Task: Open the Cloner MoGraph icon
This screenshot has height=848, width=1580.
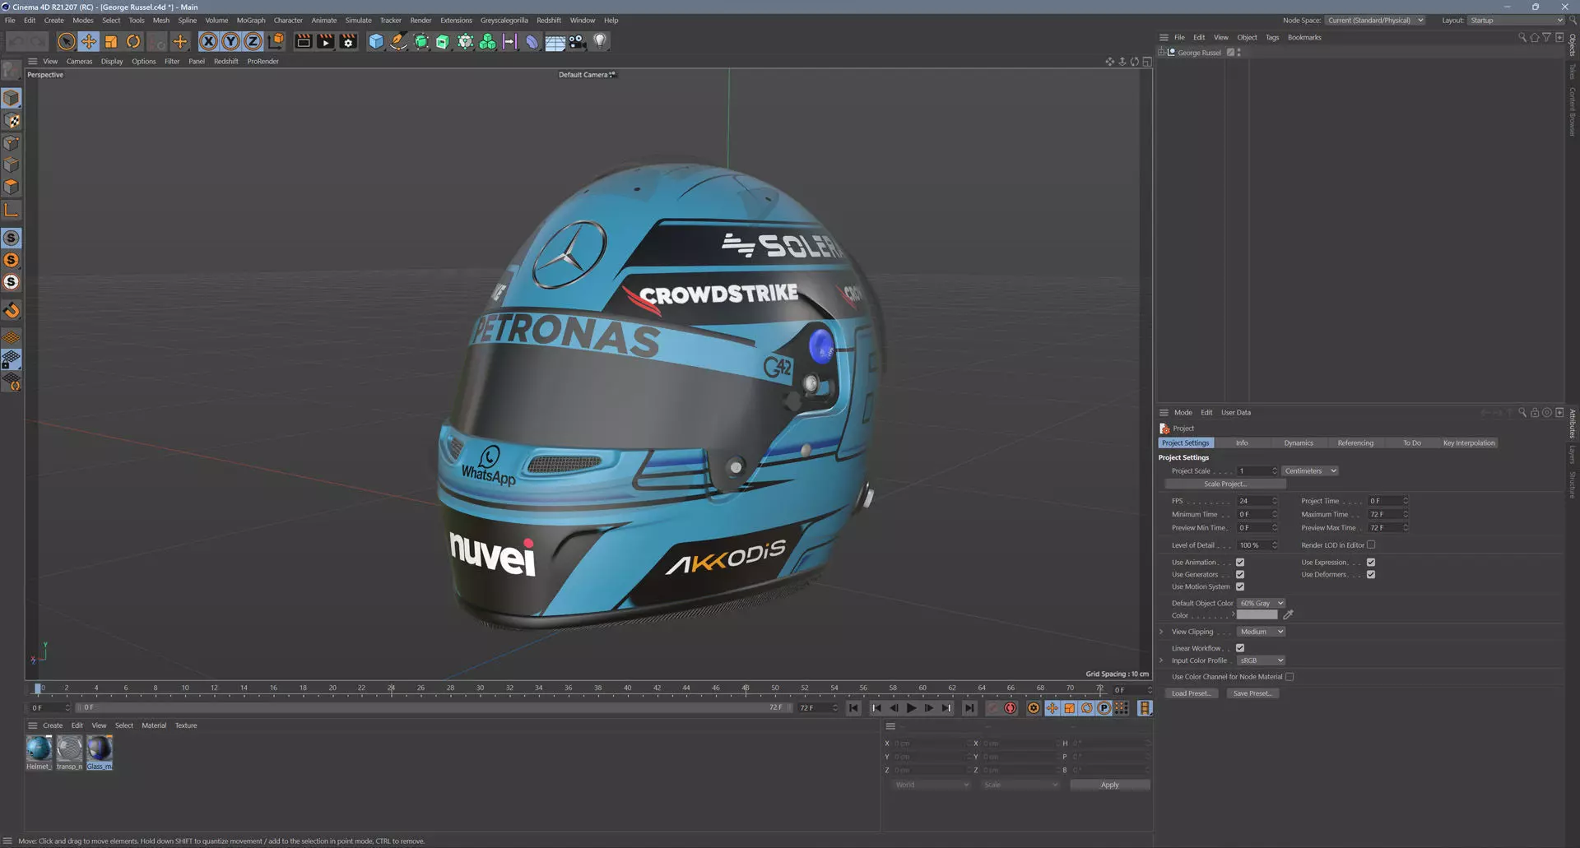Action: click(x=488, y=41)
